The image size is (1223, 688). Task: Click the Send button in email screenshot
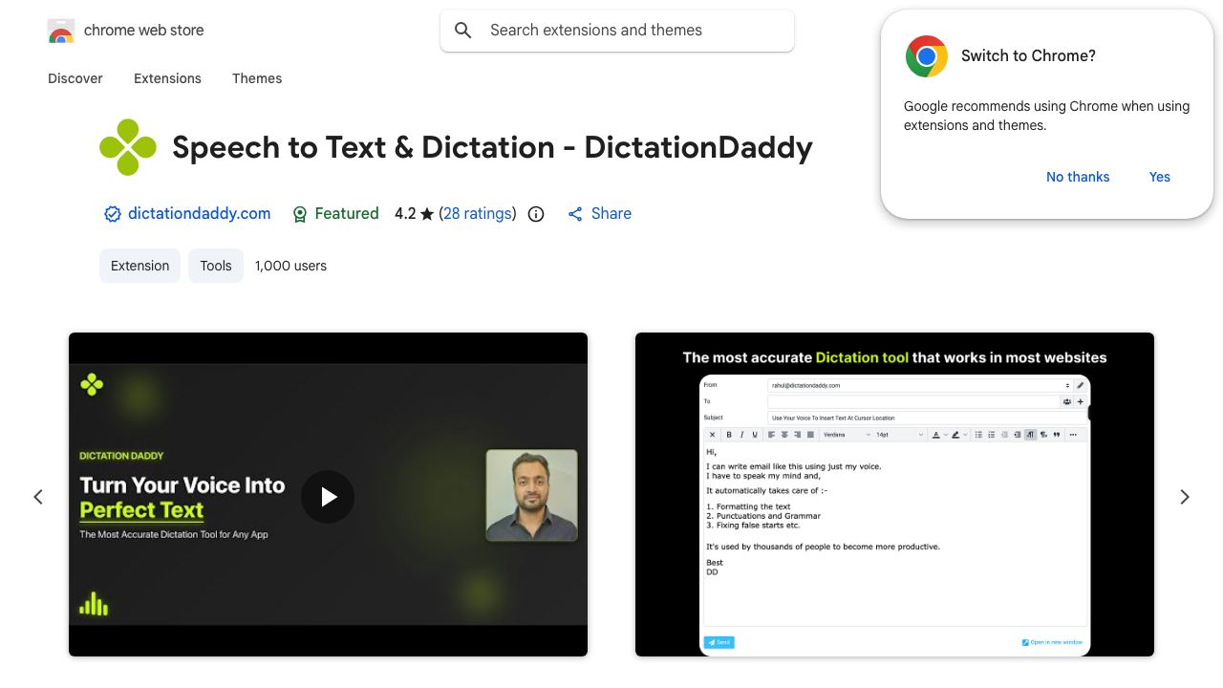[719, 642]
